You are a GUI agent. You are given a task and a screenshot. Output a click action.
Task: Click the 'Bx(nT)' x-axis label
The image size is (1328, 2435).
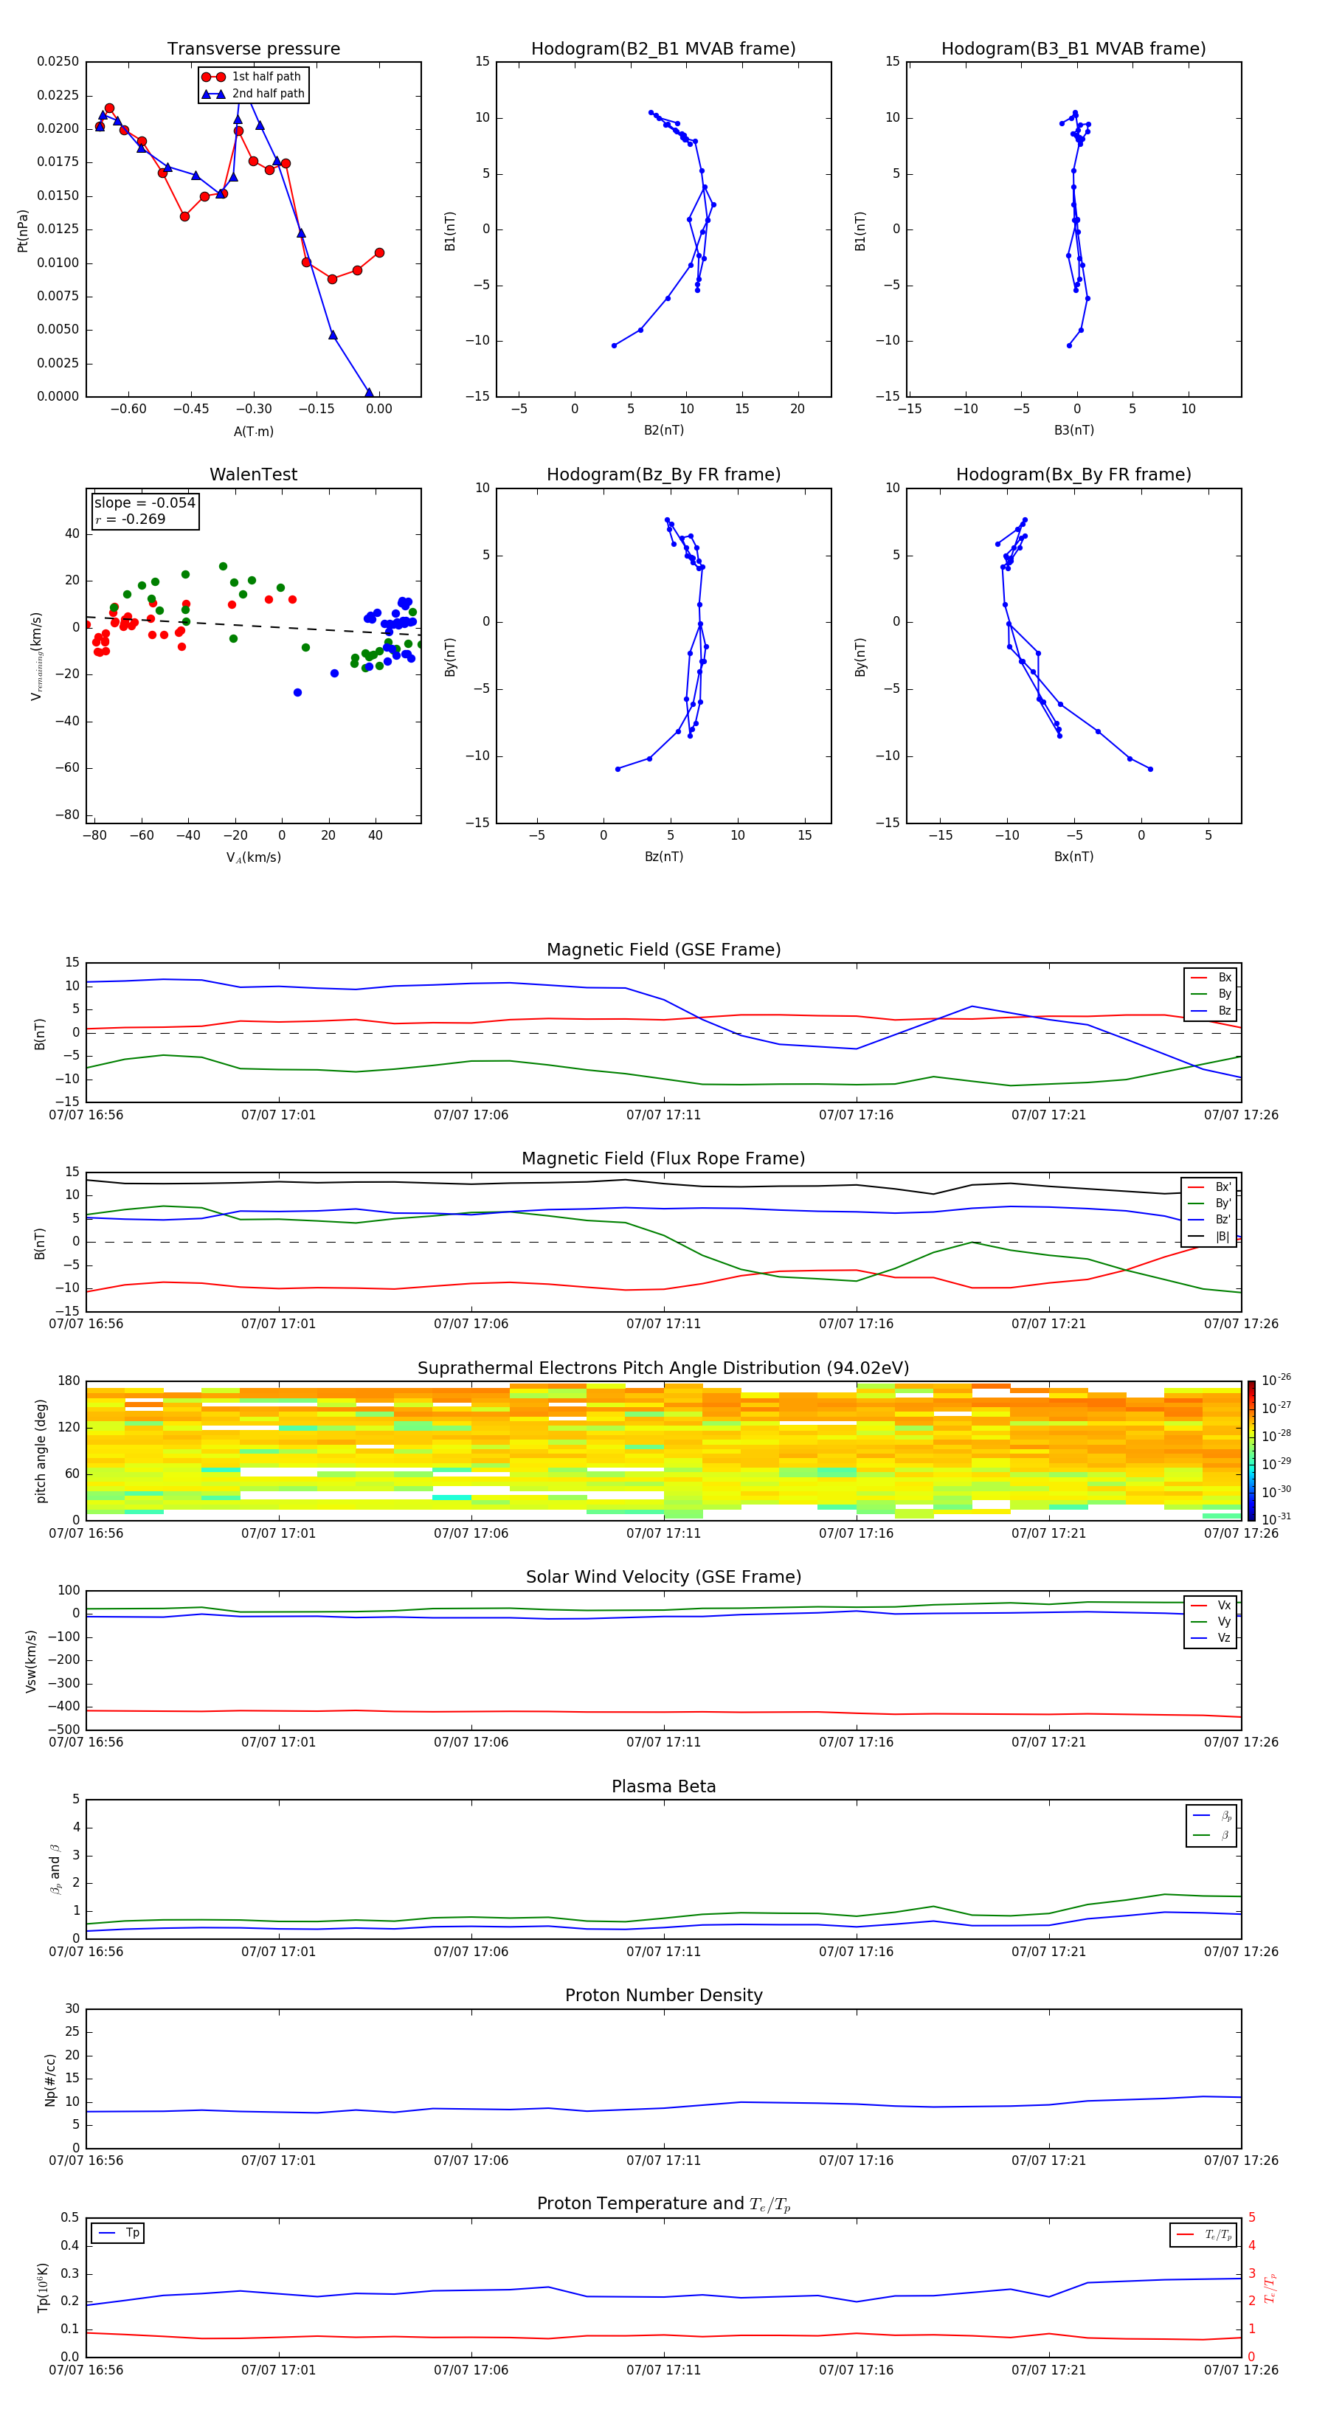[x=1073, y=857]
